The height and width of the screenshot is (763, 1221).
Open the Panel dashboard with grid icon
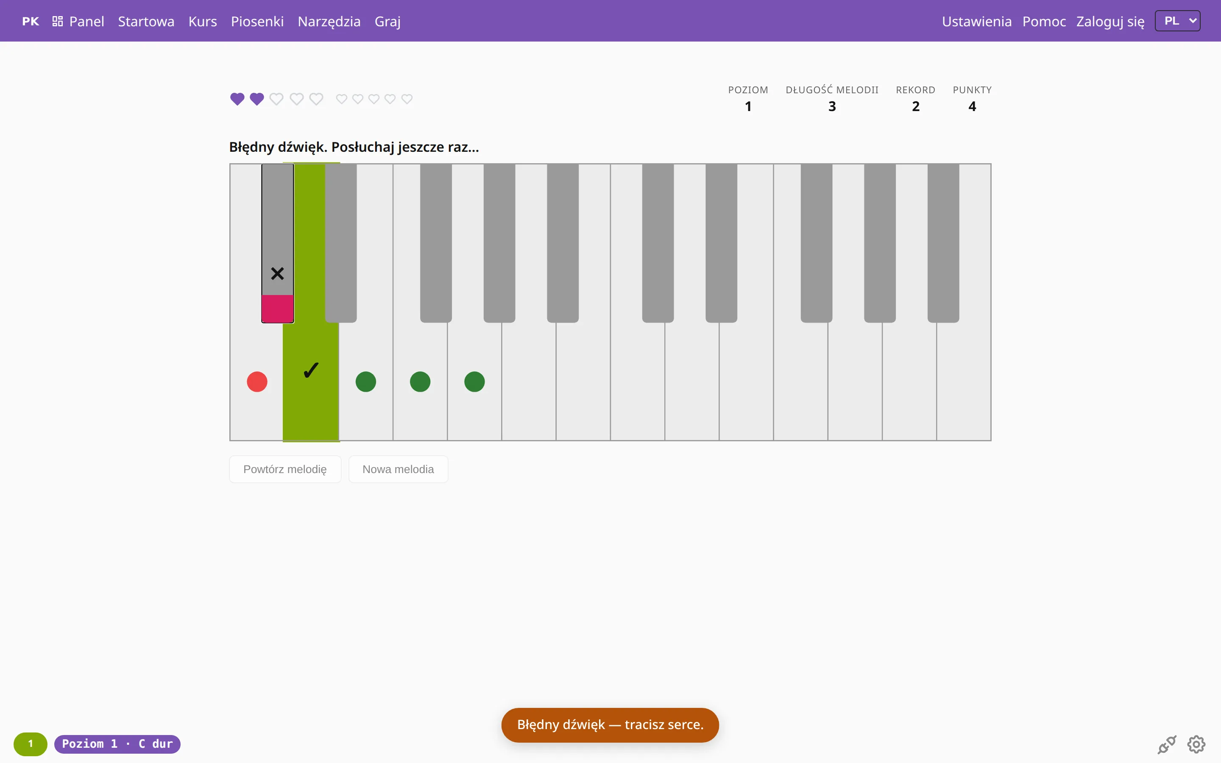click(78, 21)
